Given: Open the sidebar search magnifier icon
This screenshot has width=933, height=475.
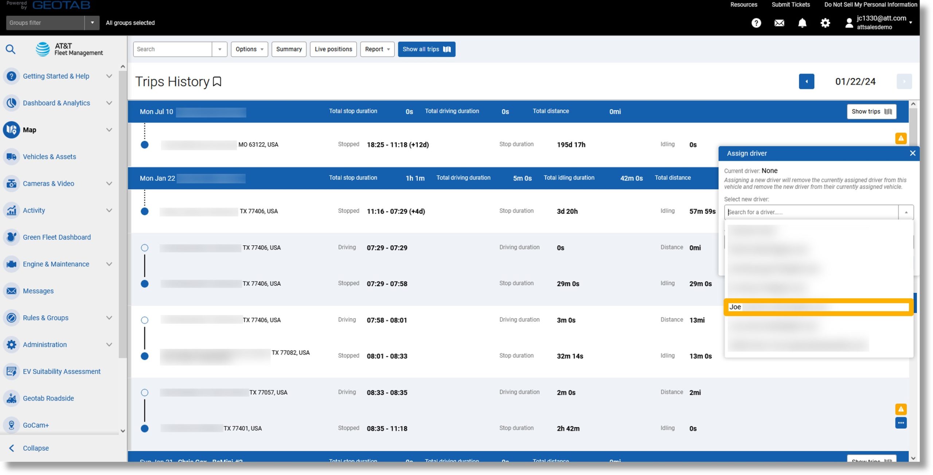Looking at the screenshot, I should coord(11,49).
